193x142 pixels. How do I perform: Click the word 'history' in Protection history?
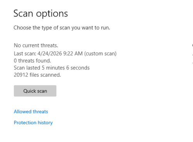pos(45,123)
